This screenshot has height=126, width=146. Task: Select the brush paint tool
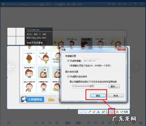pos(94,112)
